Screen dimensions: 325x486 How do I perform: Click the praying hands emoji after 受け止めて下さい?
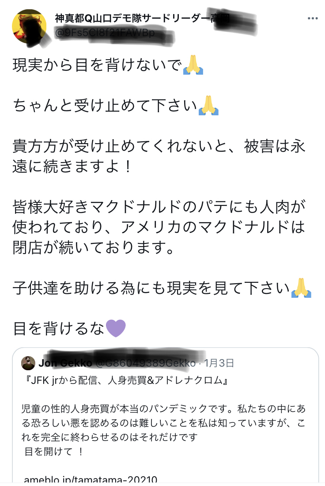209,106
